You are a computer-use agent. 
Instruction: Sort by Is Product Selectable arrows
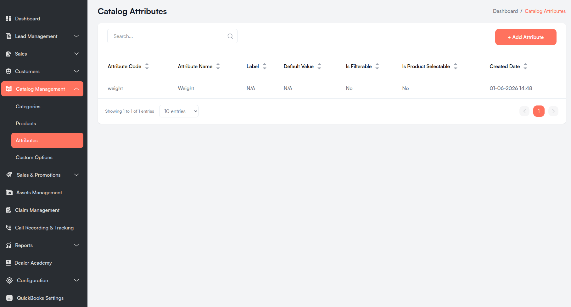(456, 66)
